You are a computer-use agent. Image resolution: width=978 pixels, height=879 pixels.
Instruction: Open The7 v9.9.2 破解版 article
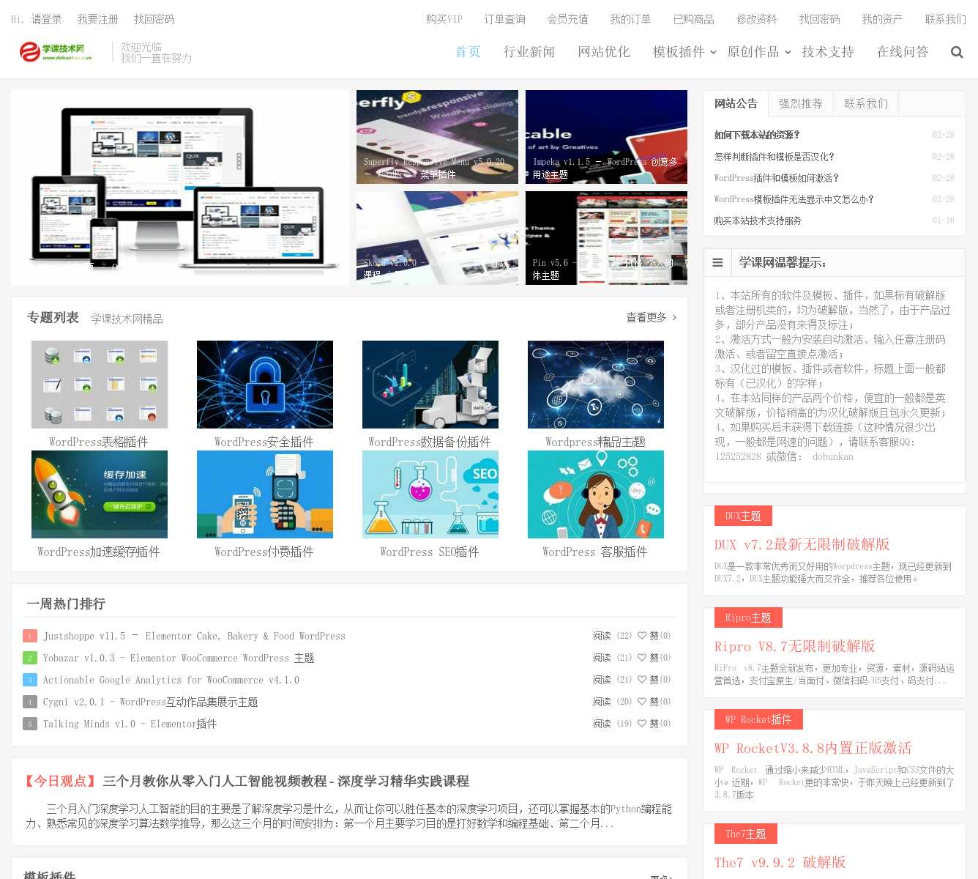[x=780, y=862]
